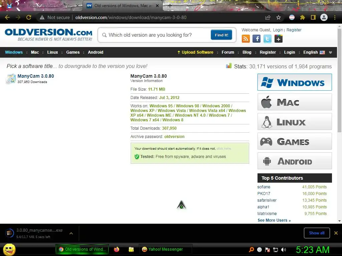This screenshot has height=256, width=342.
Task: Click the Twitter icon
Action: click(x=268, y=39)
